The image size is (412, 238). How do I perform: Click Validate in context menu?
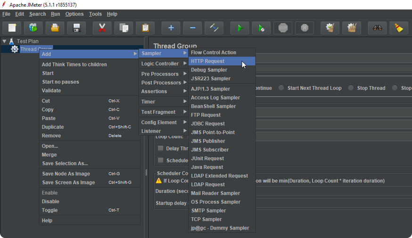tap(90, 90)
